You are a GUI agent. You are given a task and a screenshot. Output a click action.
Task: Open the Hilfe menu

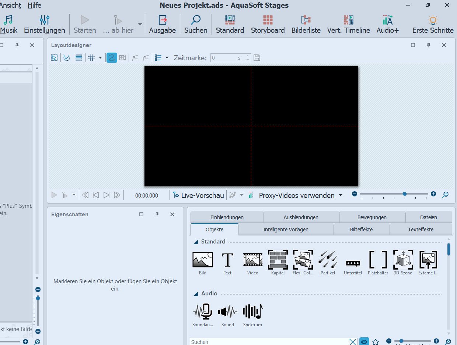pyautogui.click(x=34, y=6)
